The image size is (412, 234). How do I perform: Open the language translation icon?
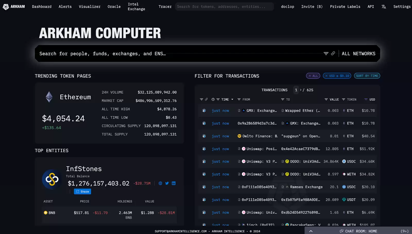click(384, 7)
